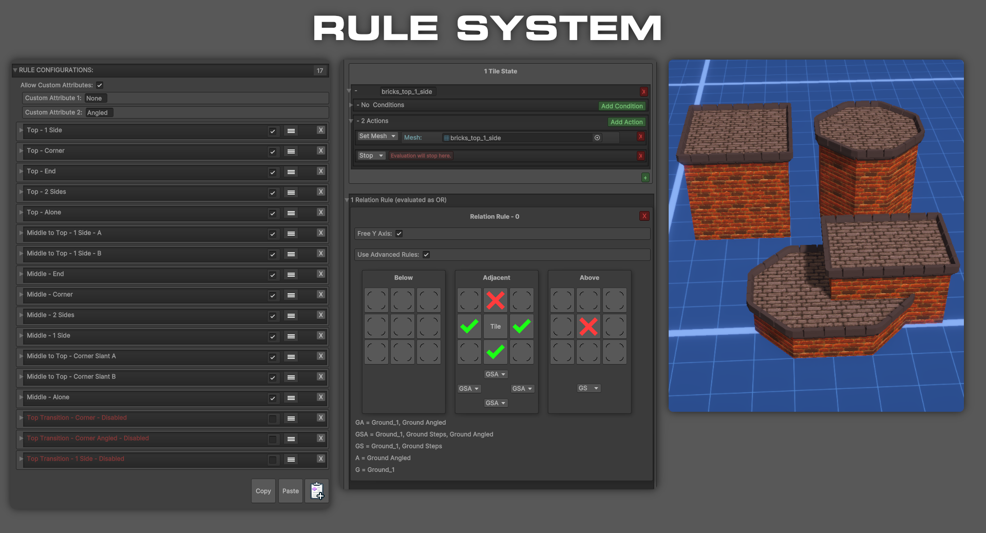Image resolution: width=986 pixels, height=533 pixels.
Task: Remove the Stop action
Action: tap(640, 156)
